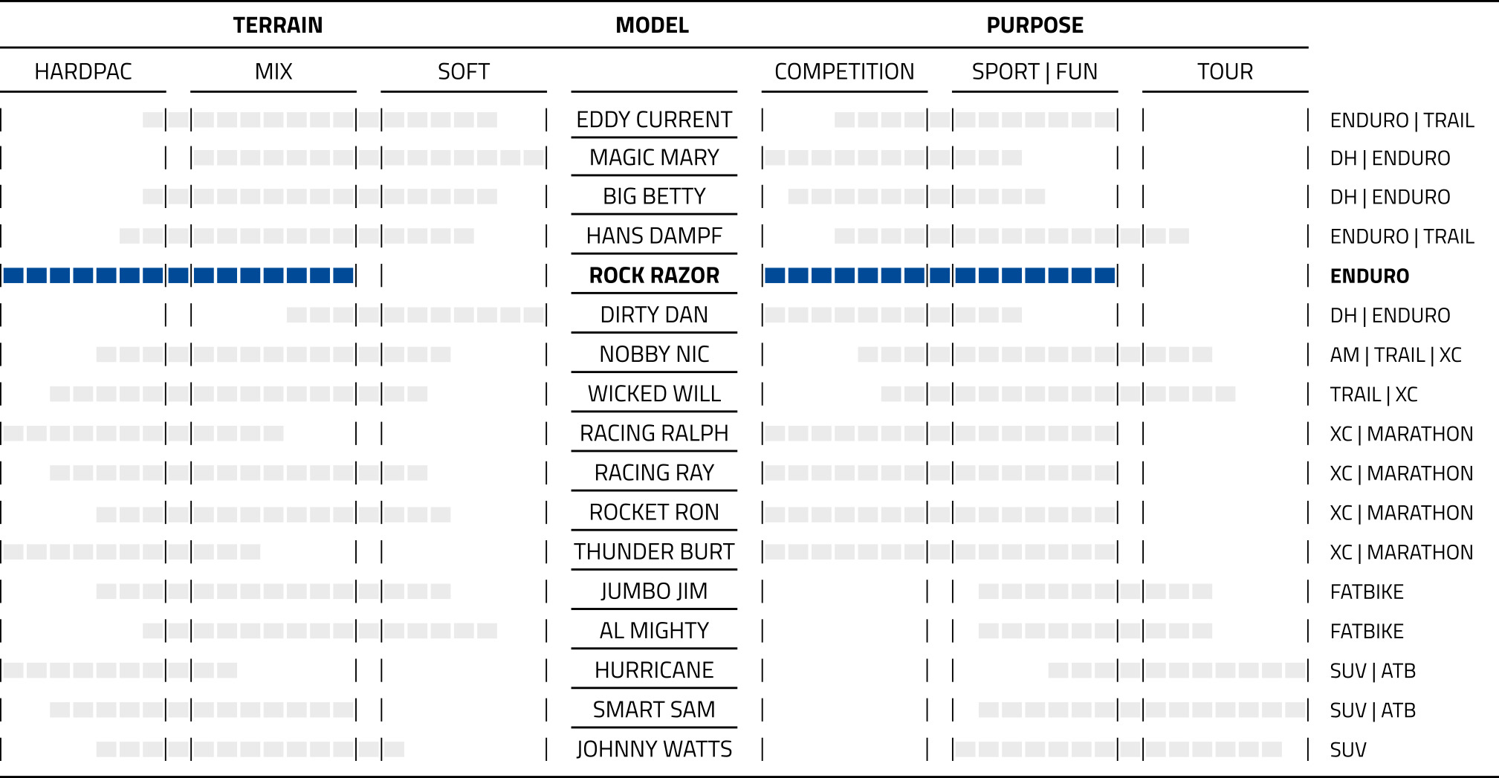
Task: Click the ROCK RAZOR model name
Action: point(654,276)
